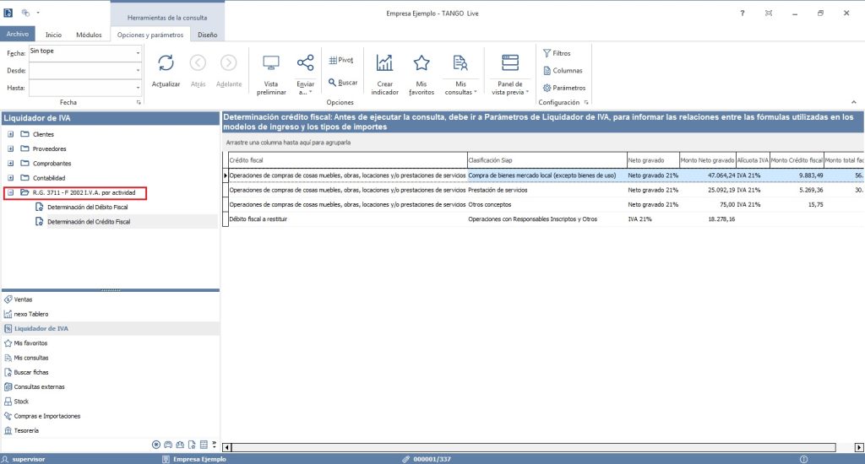Expand the Contabilidad folder in tree
Image resolution: width=865 pixels, height=464 pixels.
(10, 177)
